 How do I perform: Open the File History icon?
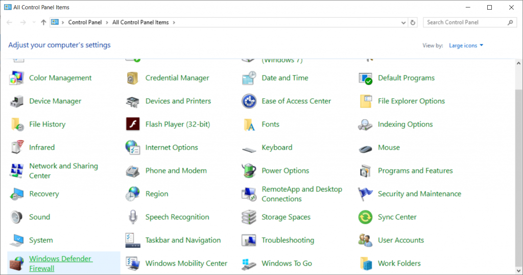pyautogui.click(x=17, y=124)
